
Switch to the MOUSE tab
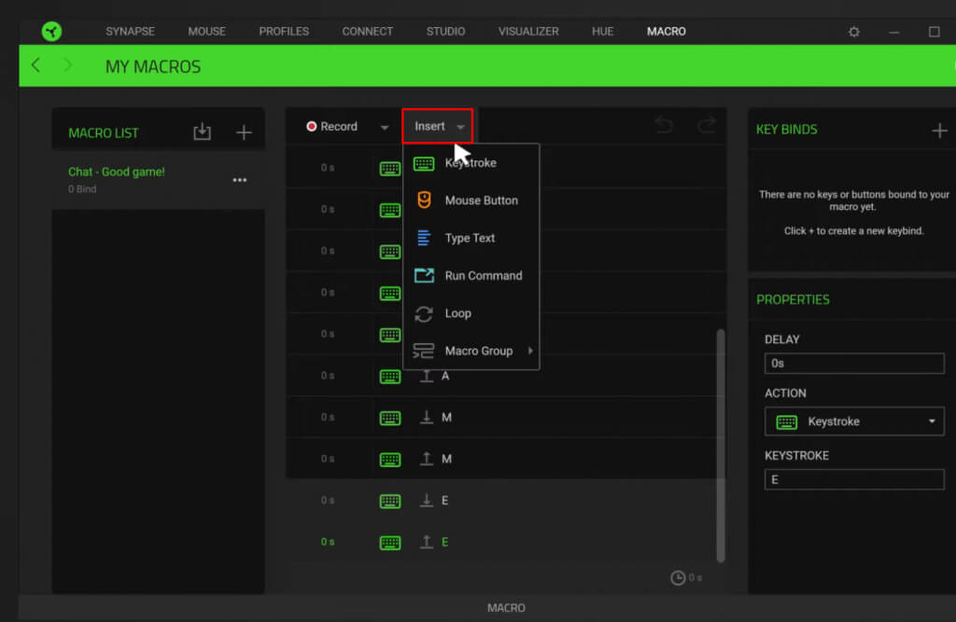point(206,31)
